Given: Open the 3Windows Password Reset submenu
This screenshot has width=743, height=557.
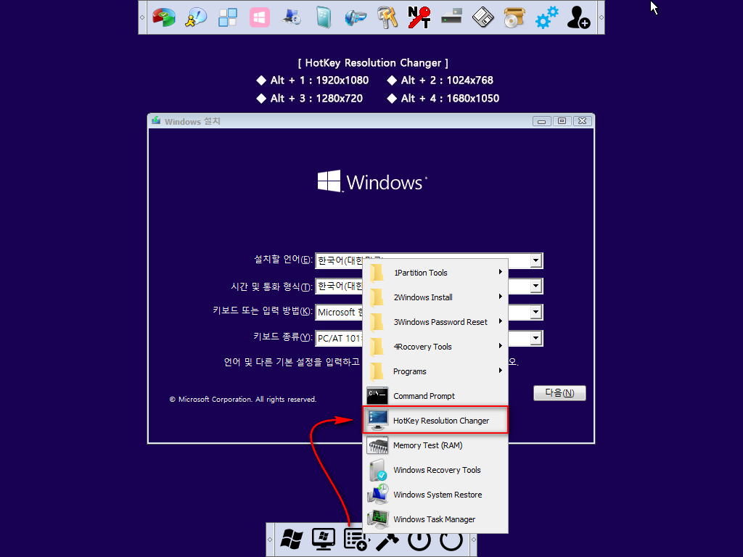Looking at the screenshot, I should pyautogui.click(x=435, y=322).
